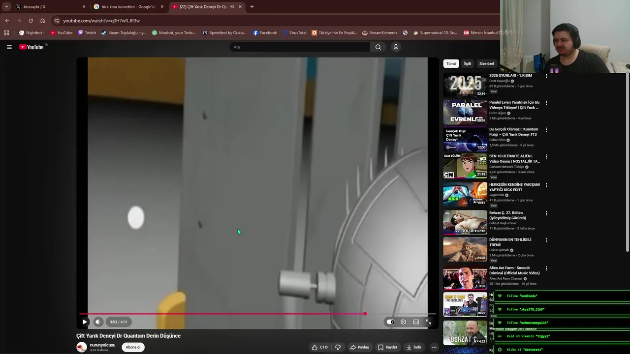Open options for DÜNYANIN EN TEHLİKELİ TRENİ video
630x354 pixels.
coord(546,240)
